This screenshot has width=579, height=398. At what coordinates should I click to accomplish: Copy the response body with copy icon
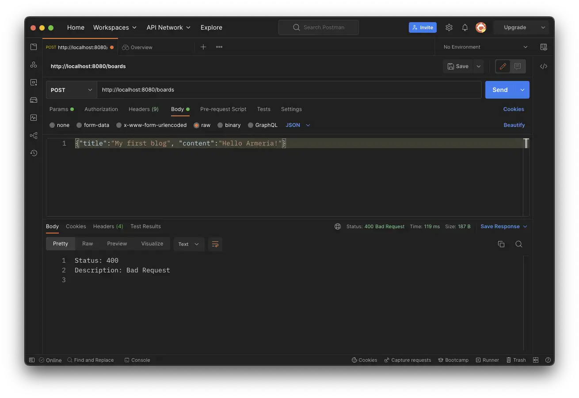point(501,244)
